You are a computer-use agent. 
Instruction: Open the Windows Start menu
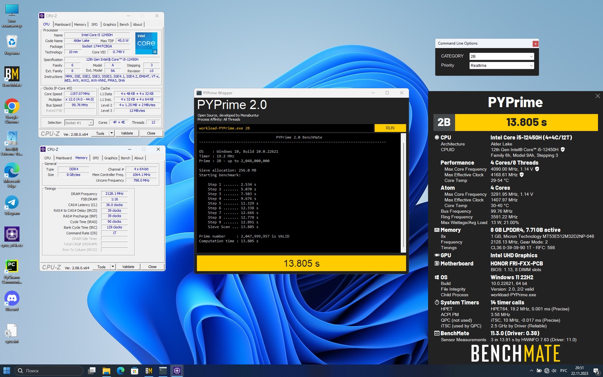coord(7,371)
